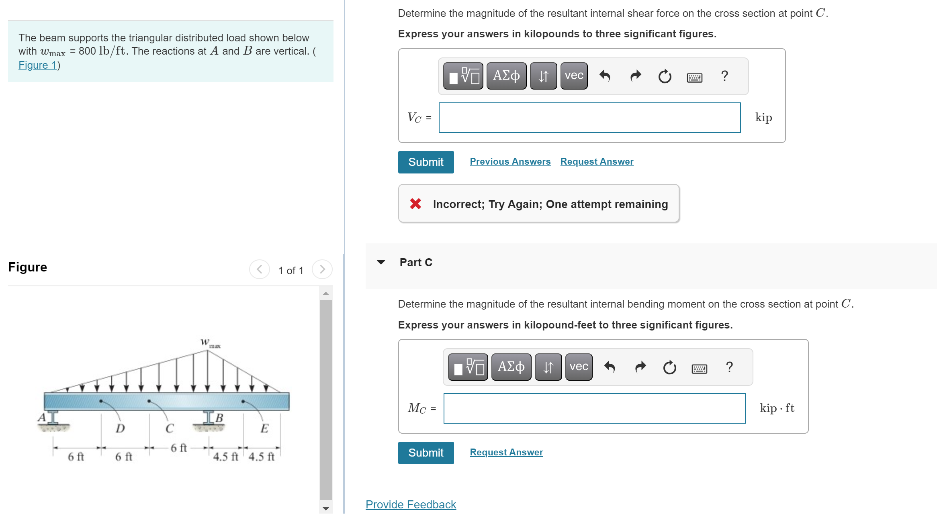The width and height of the screenshot is (937, 514).
Task: Switch to Figure 1
Action: [x=38, y=65]
